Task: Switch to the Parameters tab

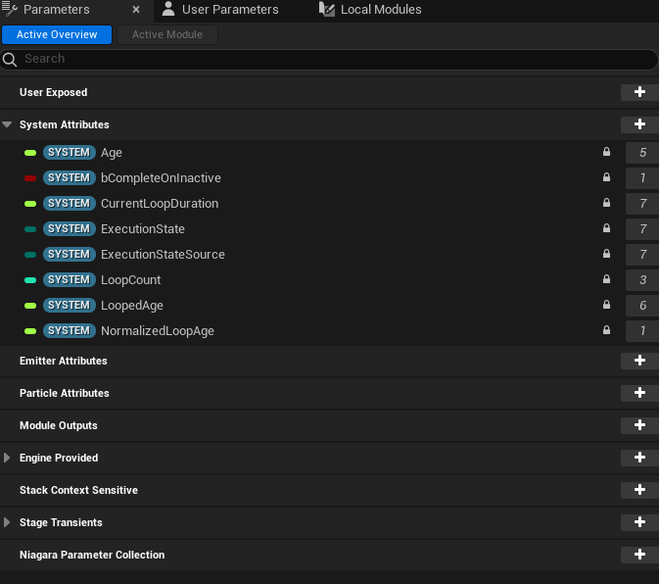Action: 57,9
